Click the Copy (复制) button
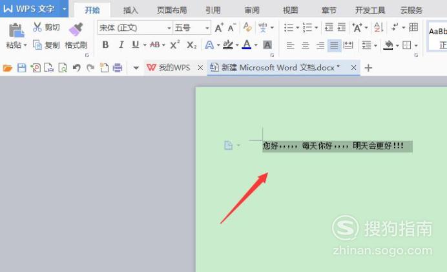447x272 pixels. click(46, 45)
